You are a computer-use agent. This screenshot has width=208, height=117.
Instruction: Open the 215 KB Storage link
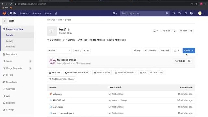(x=116, y=40)
